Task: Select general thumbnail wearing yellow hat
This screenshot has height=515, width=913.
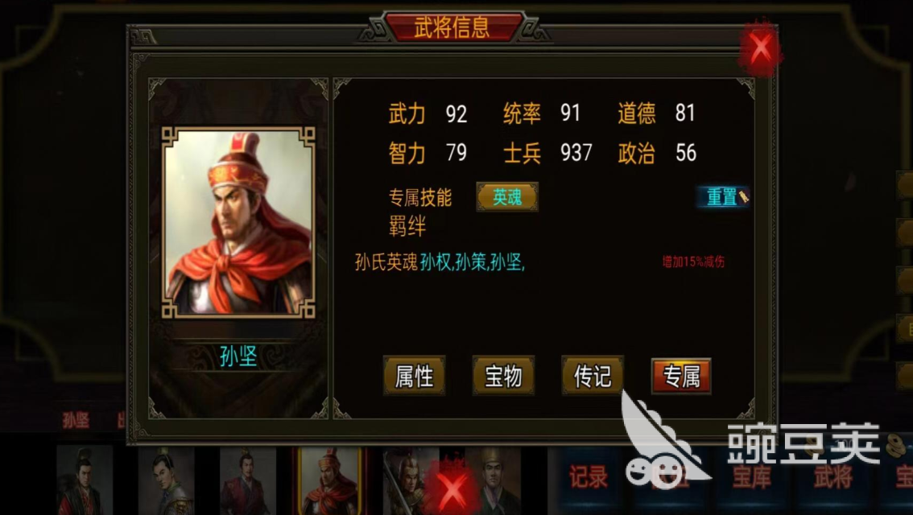Action: pos(494,480)
